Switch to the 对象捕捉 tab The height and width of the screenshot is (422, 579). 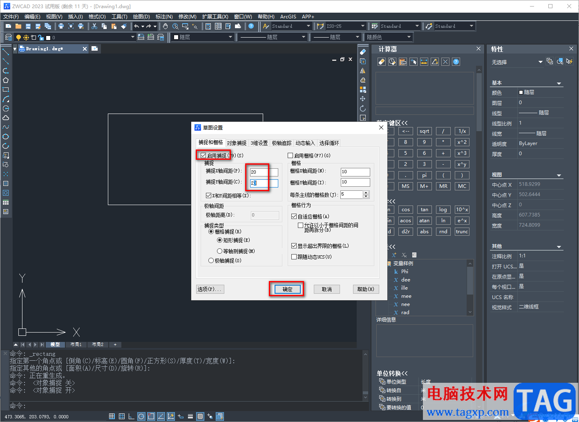click(237, 143)
